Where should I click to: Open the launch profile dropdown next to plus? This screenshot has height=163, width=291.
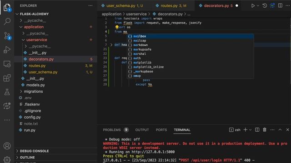[250, 130]
